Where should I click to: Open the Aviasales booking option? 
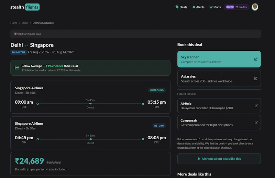point(219,78)
